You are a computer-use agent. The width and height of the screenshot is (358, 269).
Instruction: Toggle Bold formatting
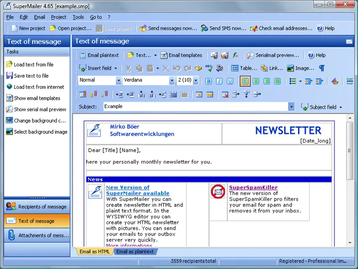(x=208, y=81)
